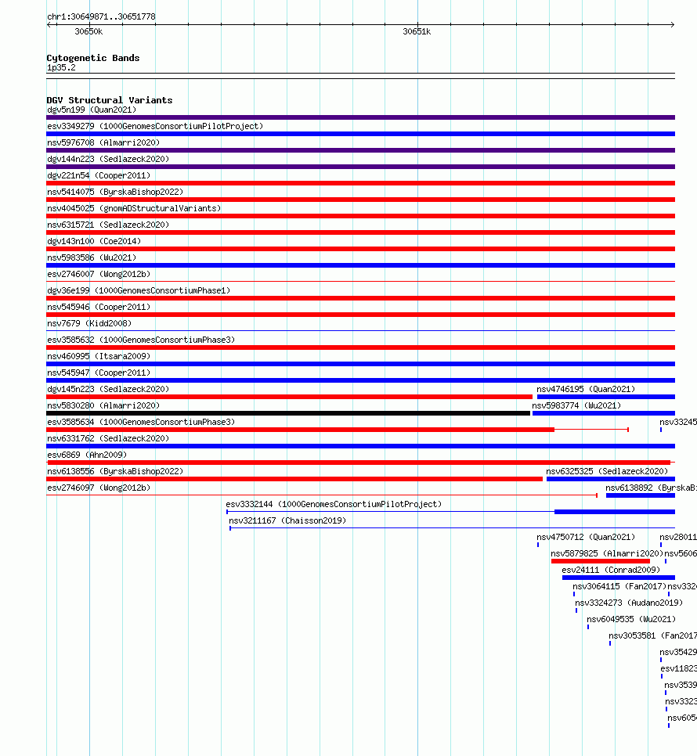Image resolution: width=697 pixels, height=756 pixels.
Task: Click the blue nsv6325325 variant bar
Action: (x=611, y=479)
